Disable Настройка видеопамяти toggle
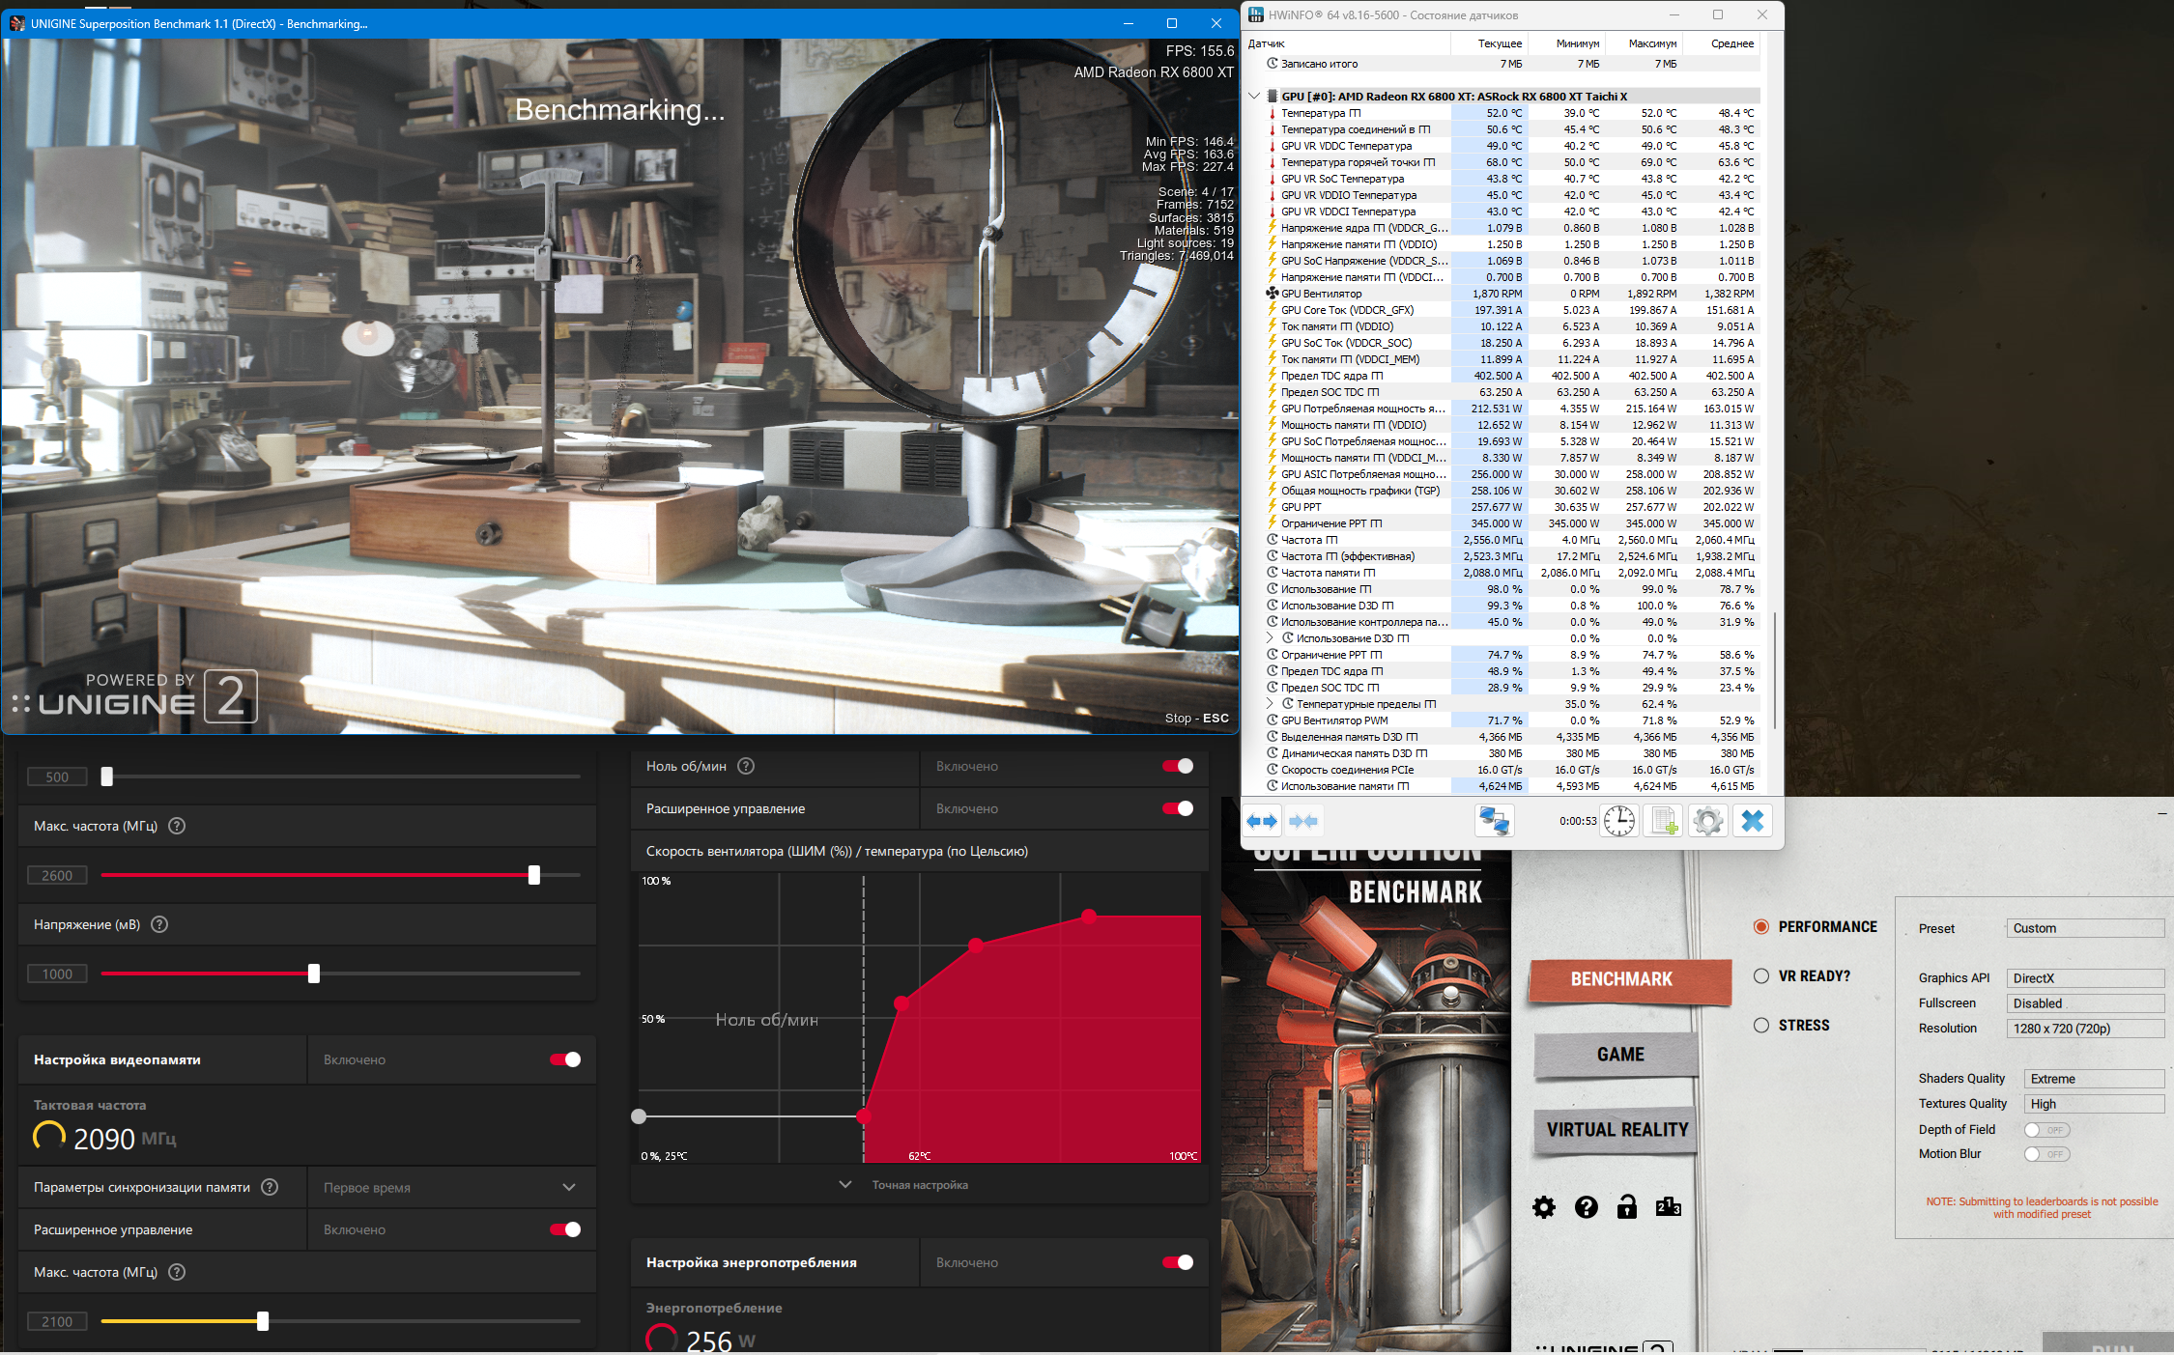The image size is (2174, 1355). pos(565,1059)
